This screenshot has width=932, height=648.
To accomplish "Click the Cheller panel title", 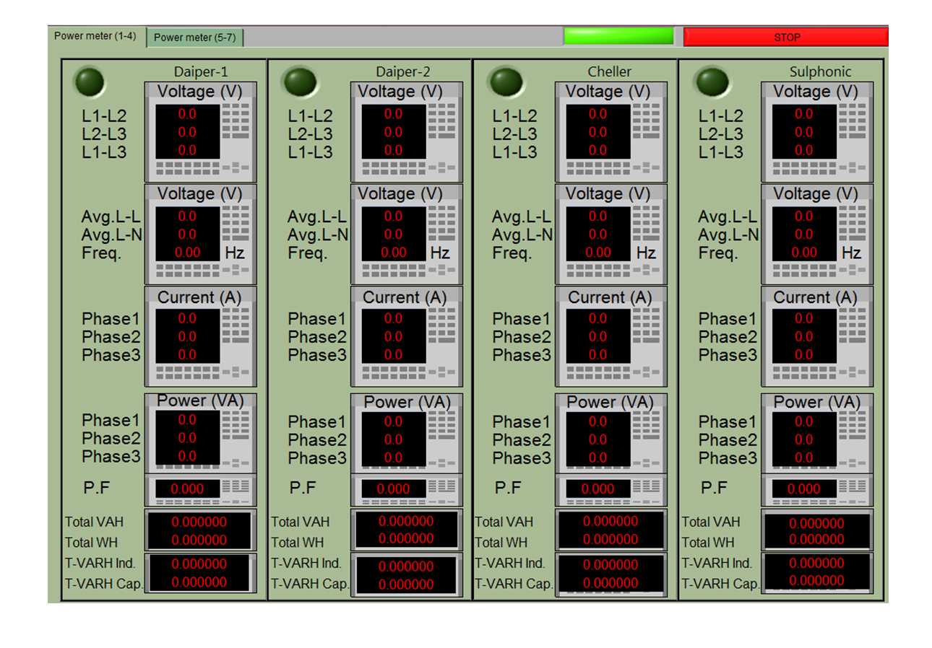I will (609, 71).
